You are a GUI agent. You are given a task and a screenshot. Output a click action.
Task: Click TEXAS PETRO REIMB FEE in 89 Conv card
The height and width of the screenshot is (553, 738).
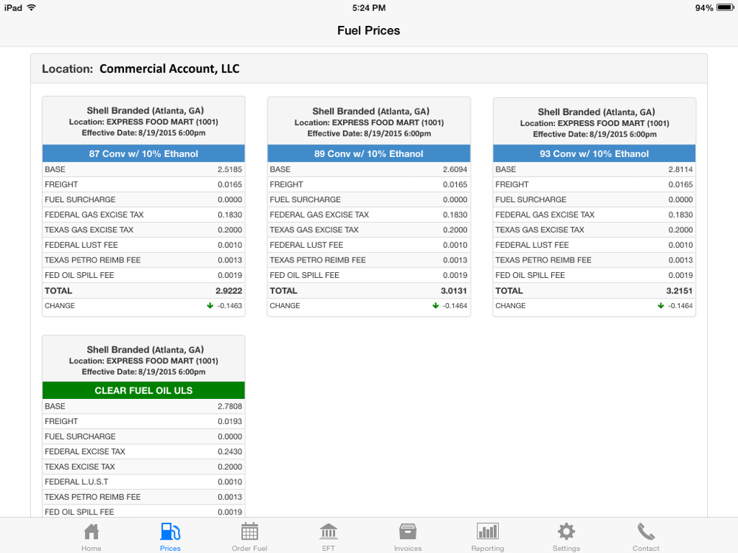coord(317,260)
